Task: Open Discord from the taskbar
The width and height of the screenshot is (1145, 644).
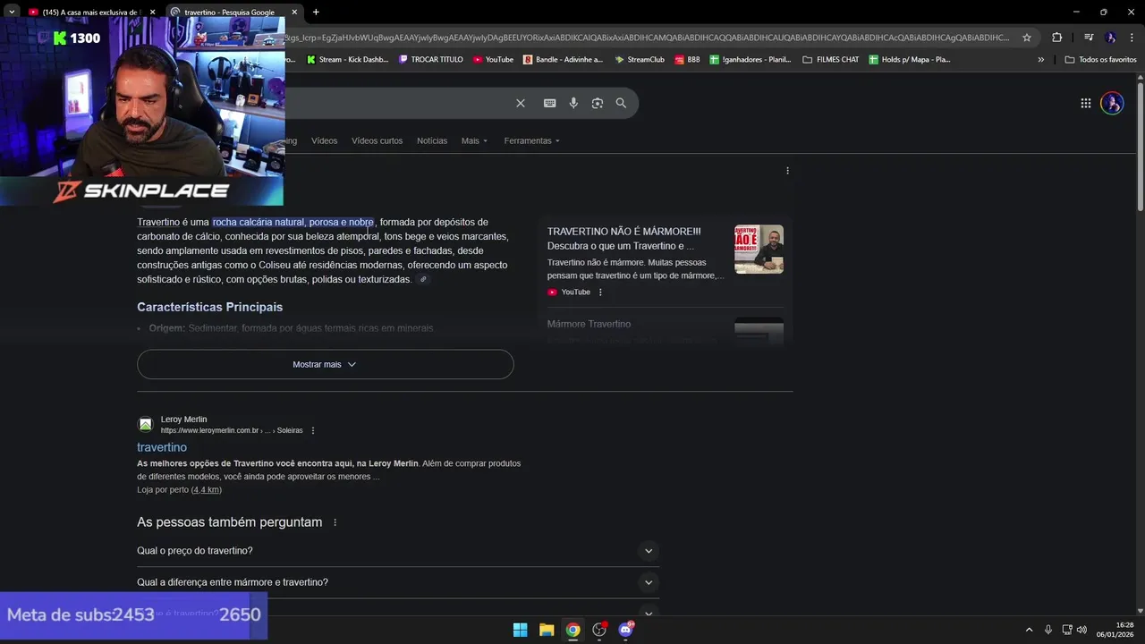Action: (625, 630)
